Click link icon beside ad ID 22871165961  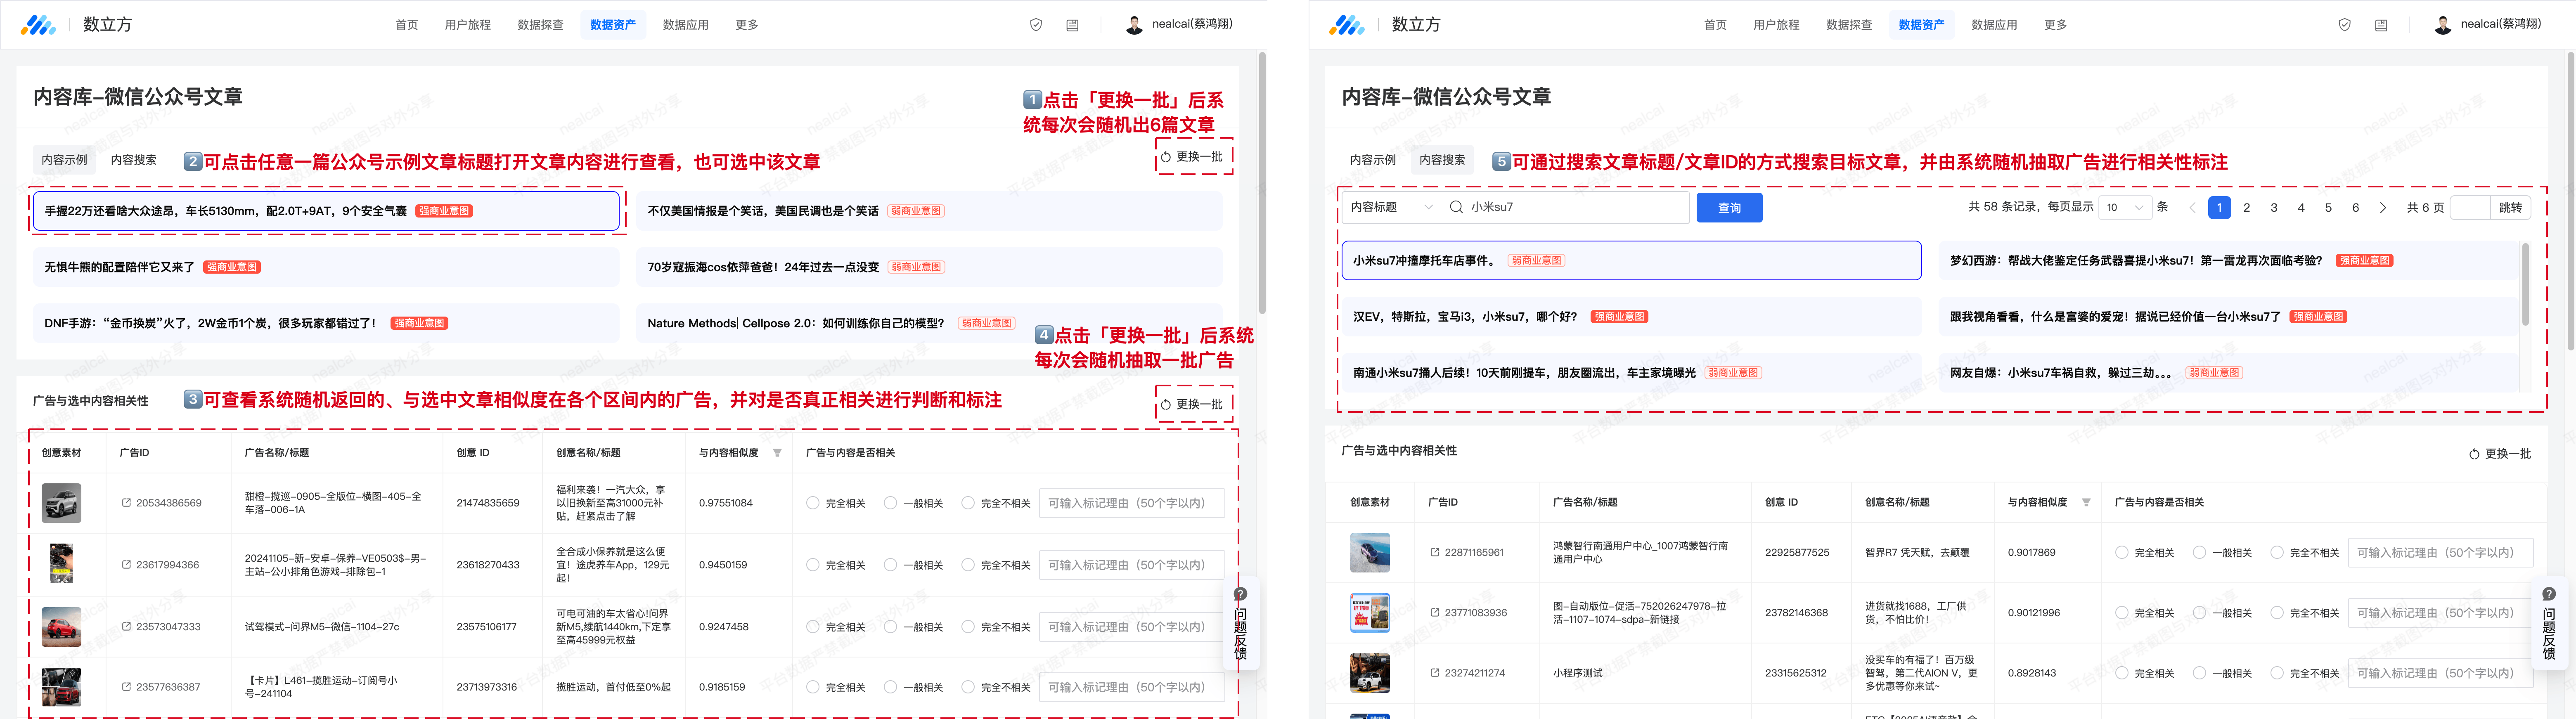pyautogui.click(x=1435, y=552)
